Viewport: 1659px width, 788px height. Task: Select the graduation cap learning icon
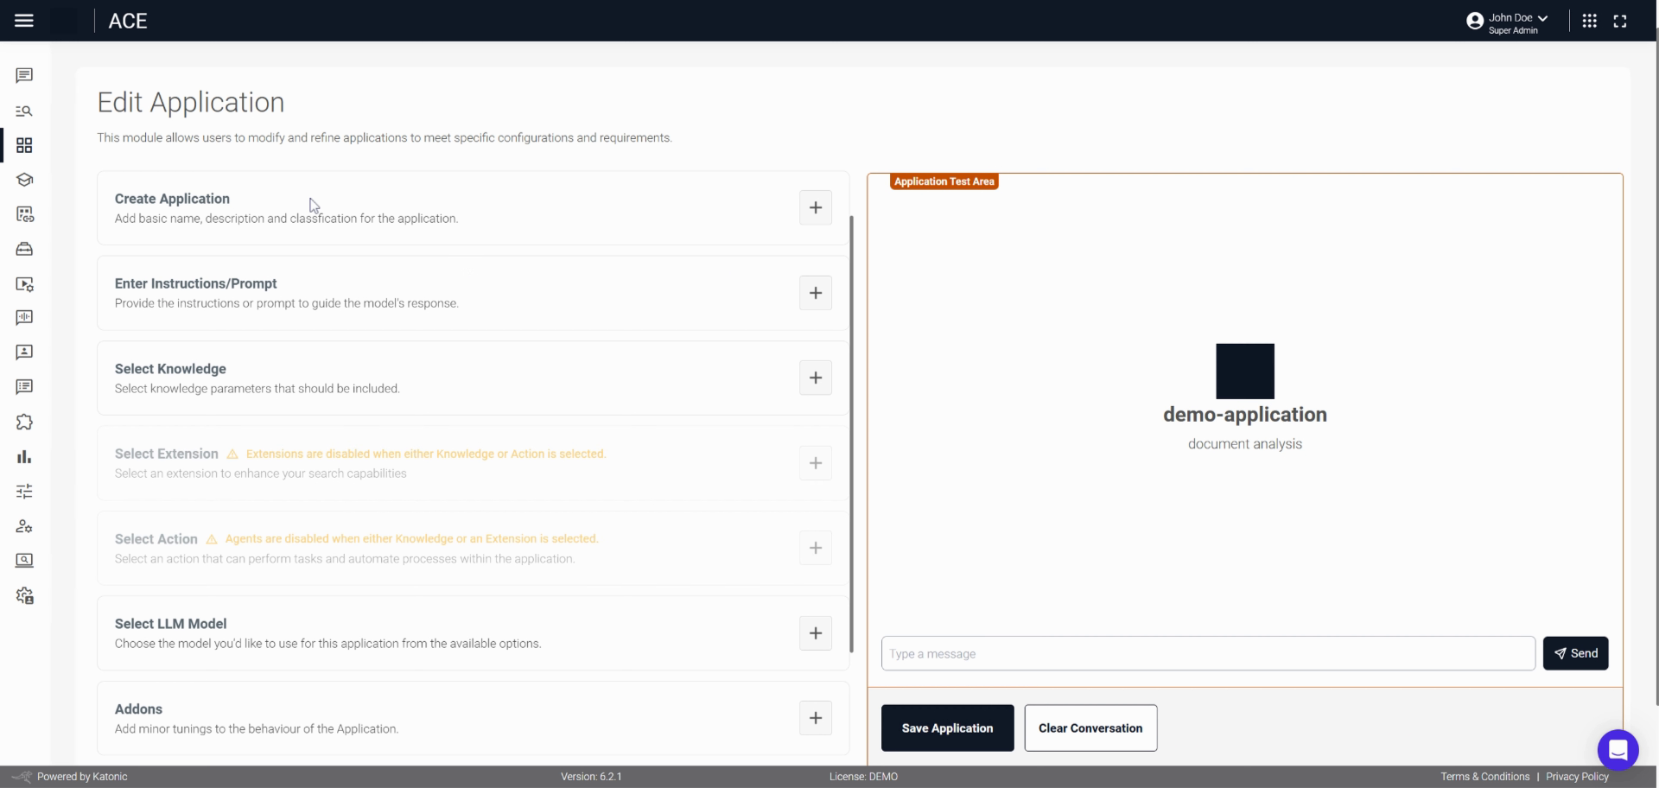coord(24,179)
